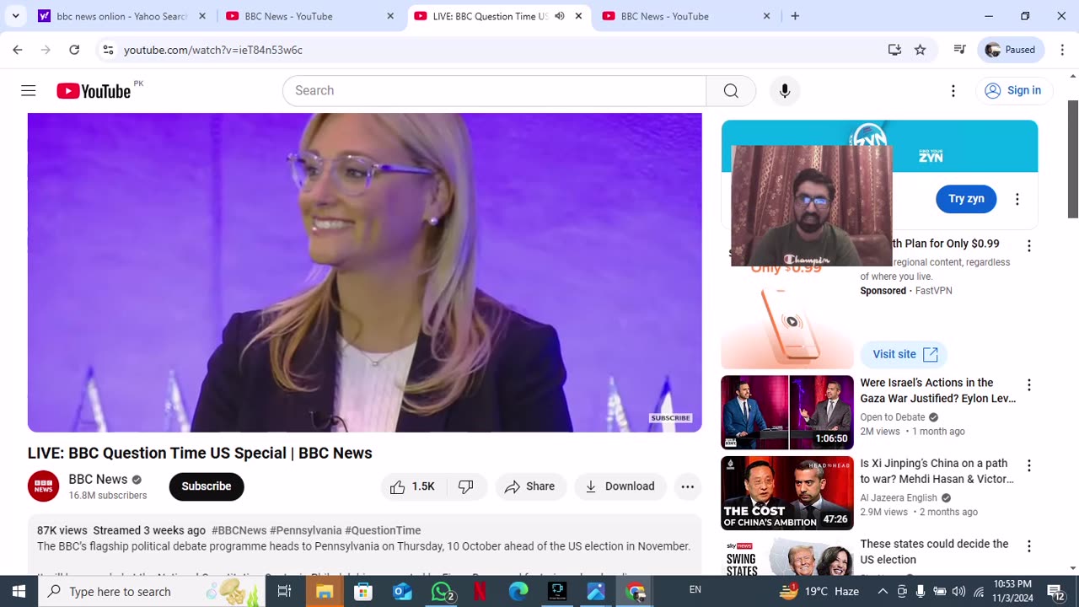Screen dimensions: 1079x607
Task: Click the Download button
Action: click(620, 486)
